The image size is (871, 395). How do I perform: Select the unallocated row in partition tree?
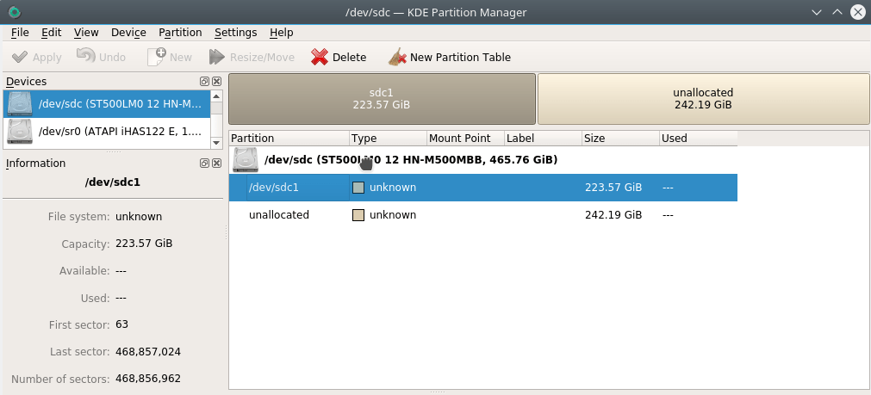click(x=483, y=214)
